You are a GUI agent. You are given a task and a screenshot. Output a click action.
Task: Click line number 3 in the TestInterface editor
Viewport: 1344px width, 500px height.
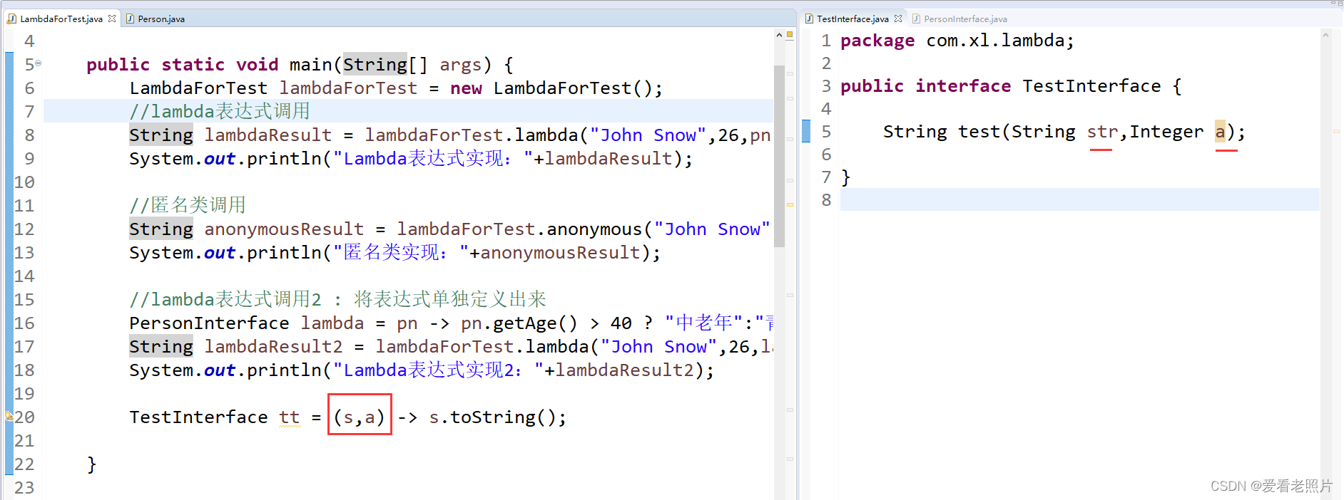tap(826, 86)
